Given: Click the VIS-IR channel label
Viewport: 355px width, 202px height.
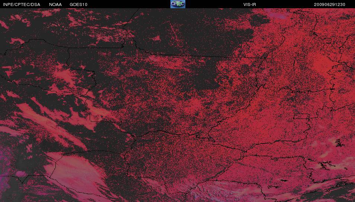Looking at the screenshot, I should 250,4.
